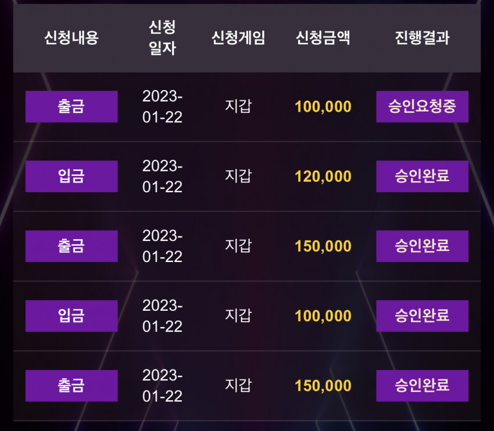The height and width of the screenshot is (431, 494).
Task: Select the 입금 label in the second row
Action: (71, 177)
